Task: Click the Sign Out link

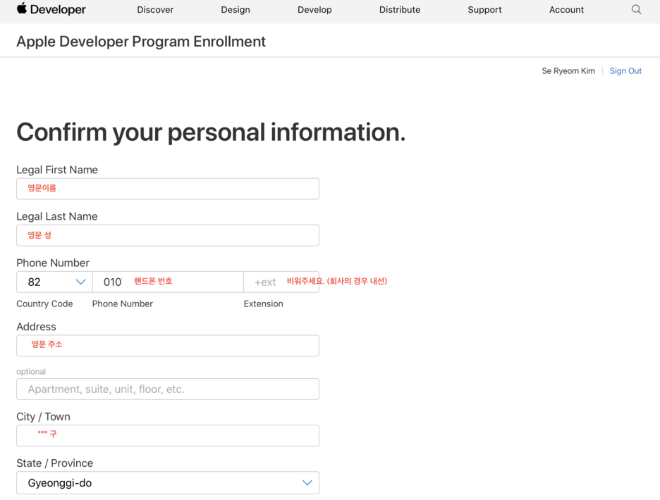Action: (625, 71)
